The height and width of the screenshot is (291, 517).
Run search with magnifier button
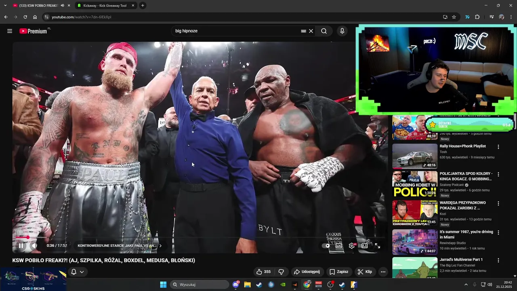[324, 31]
